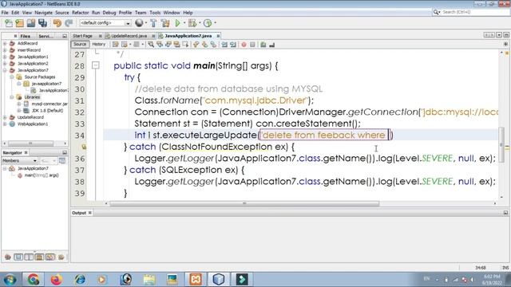Toggle the Toggle Bookmark icon
The height and width of the screenshot is (287, 511).
(x=213, y=45)
